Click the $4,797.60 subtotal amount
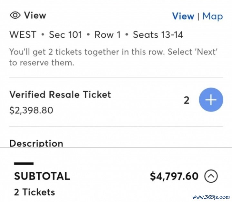Viewport: 232px width, 202px height. click(174, 176)
